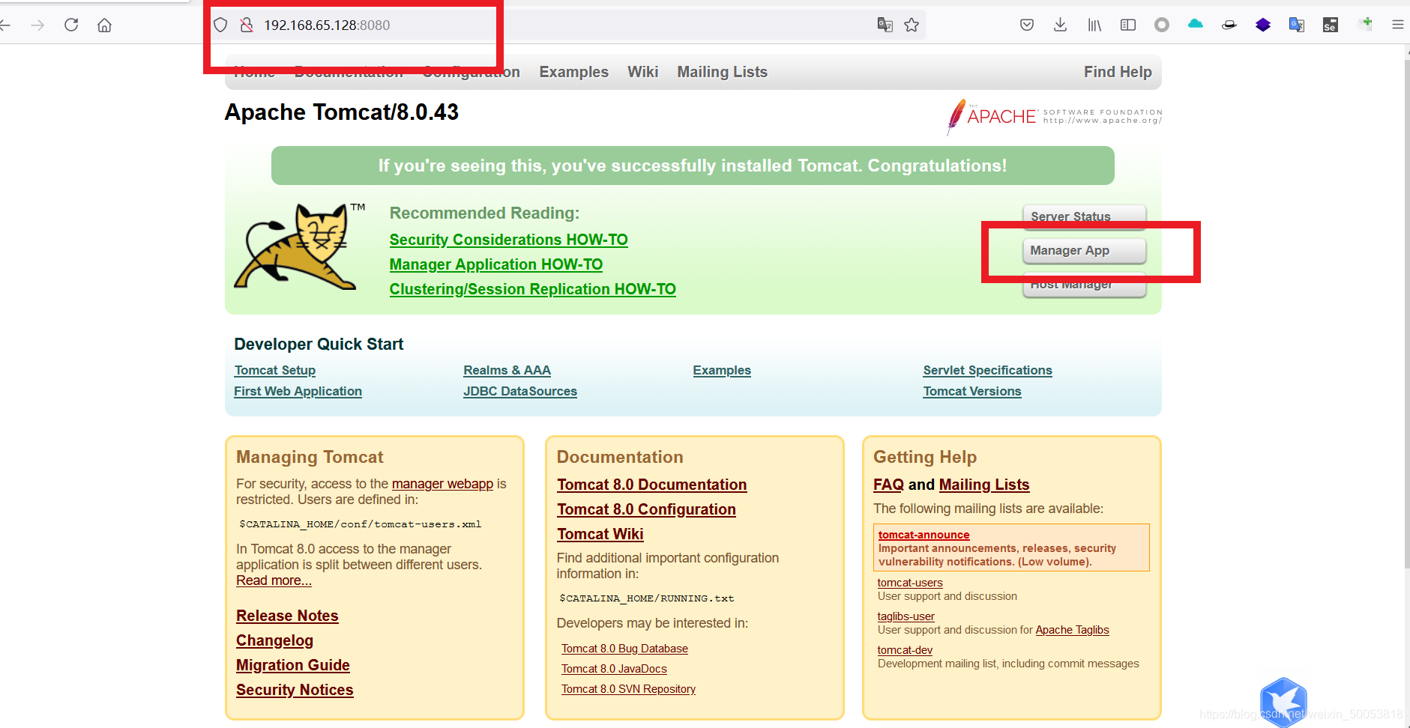Open the Library bookshelf icon
This screenshot has height=728, width=1410.
point(1094,25)
